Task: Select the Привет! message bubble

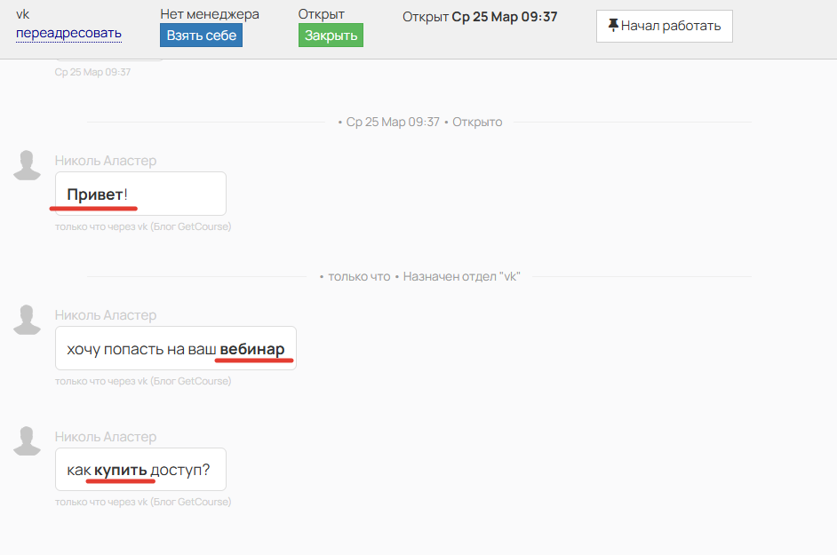Action: (x=140, y=194)
